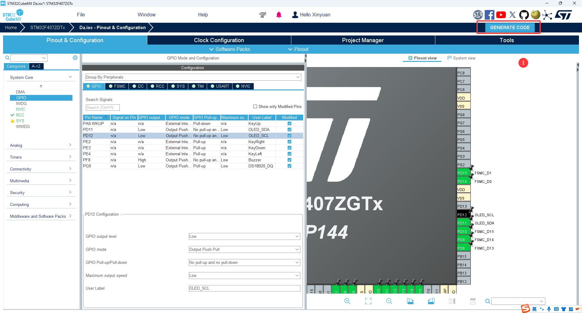The height and width of the screenshot is (313, 582).
Task: Zoom in on the chip pinout
Action: click(347, 301)
